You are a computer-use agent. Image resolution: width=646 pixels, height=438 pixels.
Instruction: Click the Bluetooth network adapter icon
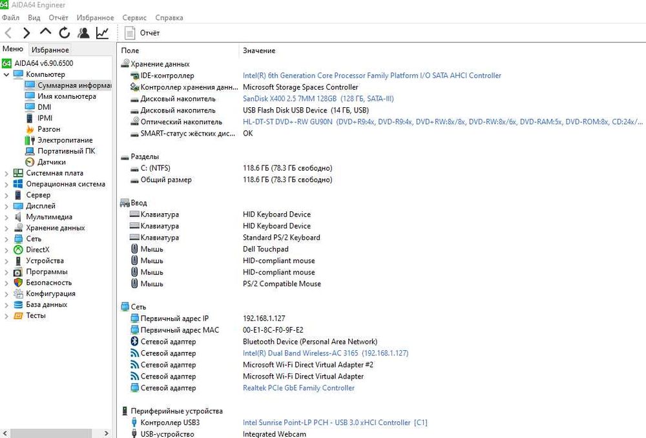pyautogui.click(x=134, y=341)
